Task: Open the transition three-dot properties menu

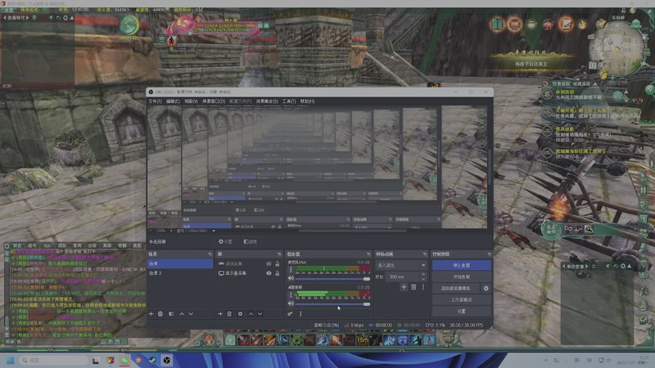Action: coord(422,287)
